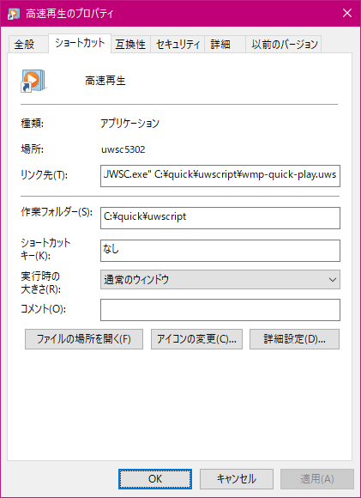Click the greyed-out 適用(A) button

click(x=317, y=479)
